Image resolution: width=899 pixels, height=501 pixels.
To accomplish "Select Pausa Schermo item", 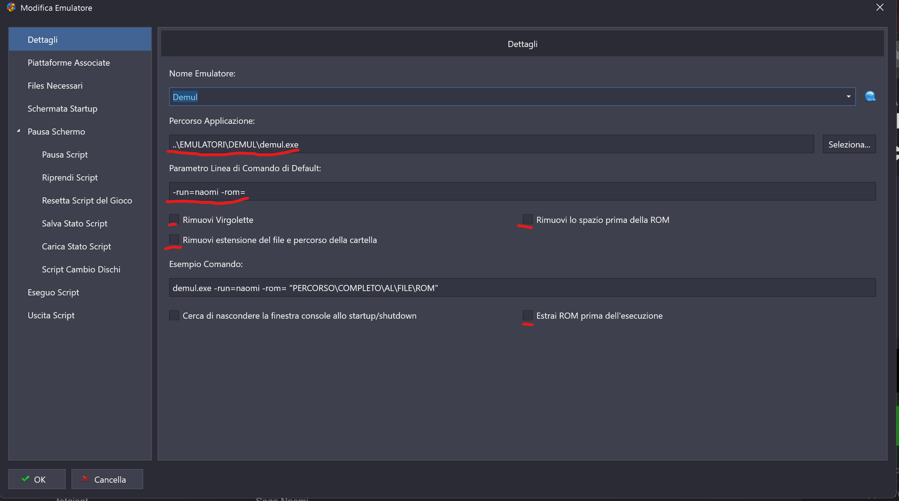I will coord(56,131).
